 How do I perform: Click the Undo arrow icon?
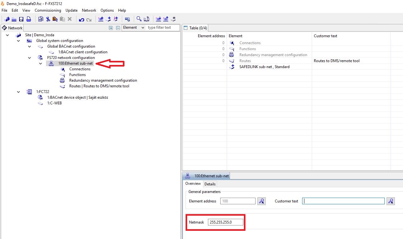(82, 20)
